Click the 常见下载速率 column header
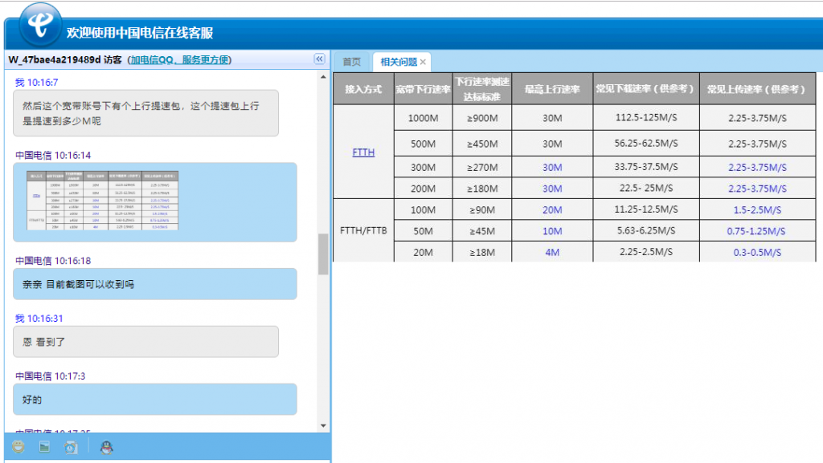This screenshot has height=463, width=823. [646, 88]
